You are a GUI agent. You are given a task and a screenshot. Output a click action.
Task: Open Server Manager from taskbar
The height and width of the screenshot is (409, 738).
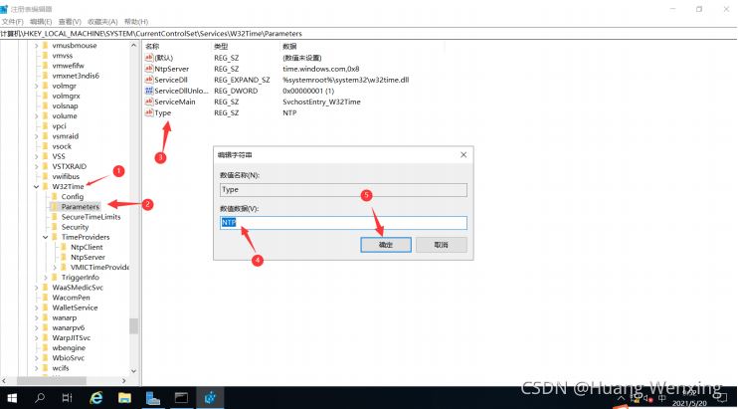[x=153, y=398]
